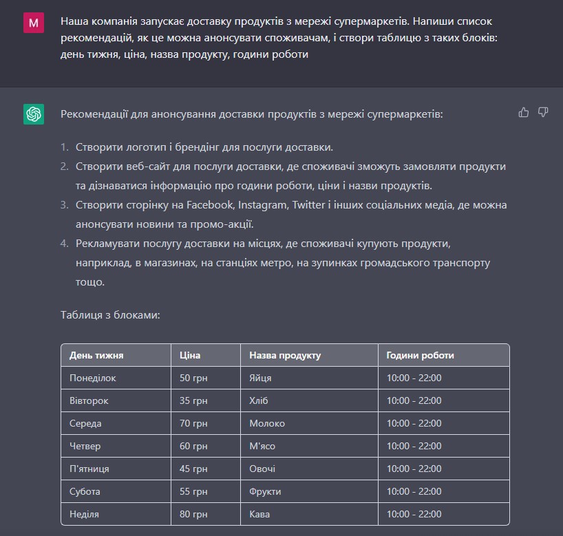Click the "Кава" product cell

tap(259, 514)
